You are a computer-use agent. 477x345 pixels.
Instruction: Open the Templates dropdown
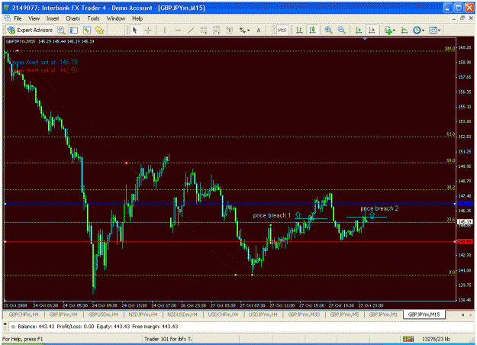click(x=435, y=30)
